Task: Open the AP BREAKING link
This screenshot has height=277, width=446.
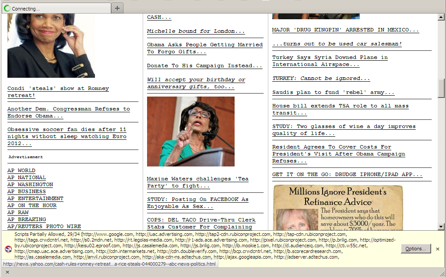Action: pyautogui.click(x=27, y=219)
